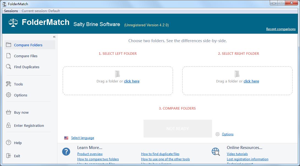Click the Compare Folders folder icon
Image resolution: width=300 pixels, height=166 pixels.
coord(9,45)
